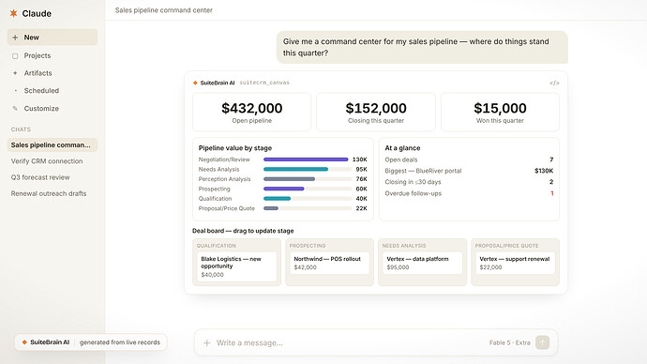
Task: Click the Customize pencil icon
Action: pyautogui.click(x=15, y=109)
